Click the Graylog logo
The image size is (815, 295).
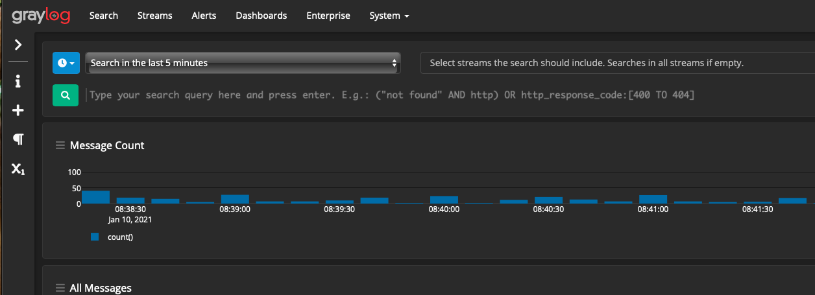41,16
